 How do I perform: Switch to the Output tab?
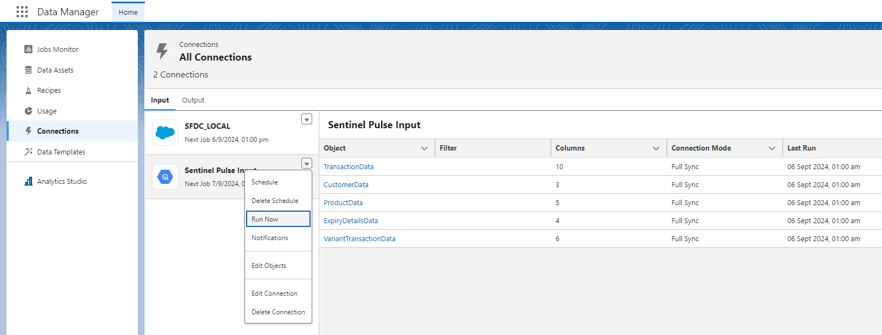pos(193,100)
